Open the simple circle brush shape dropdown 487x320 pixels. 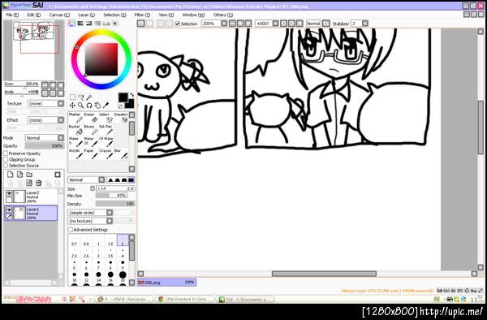point(90,213)
